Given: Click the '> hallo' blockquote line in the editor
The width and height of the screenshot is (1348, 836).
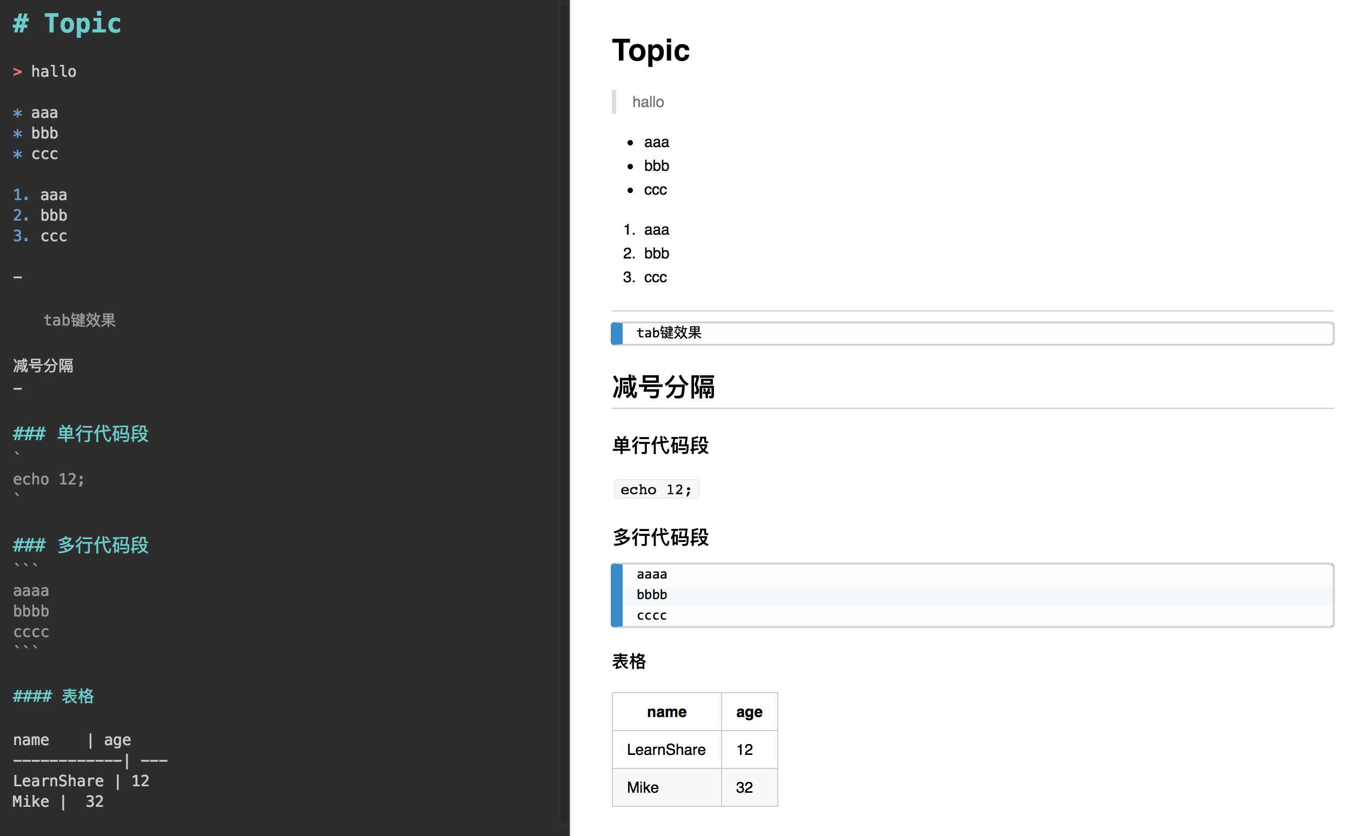Looking at the screenshot, I should [45, 72].
